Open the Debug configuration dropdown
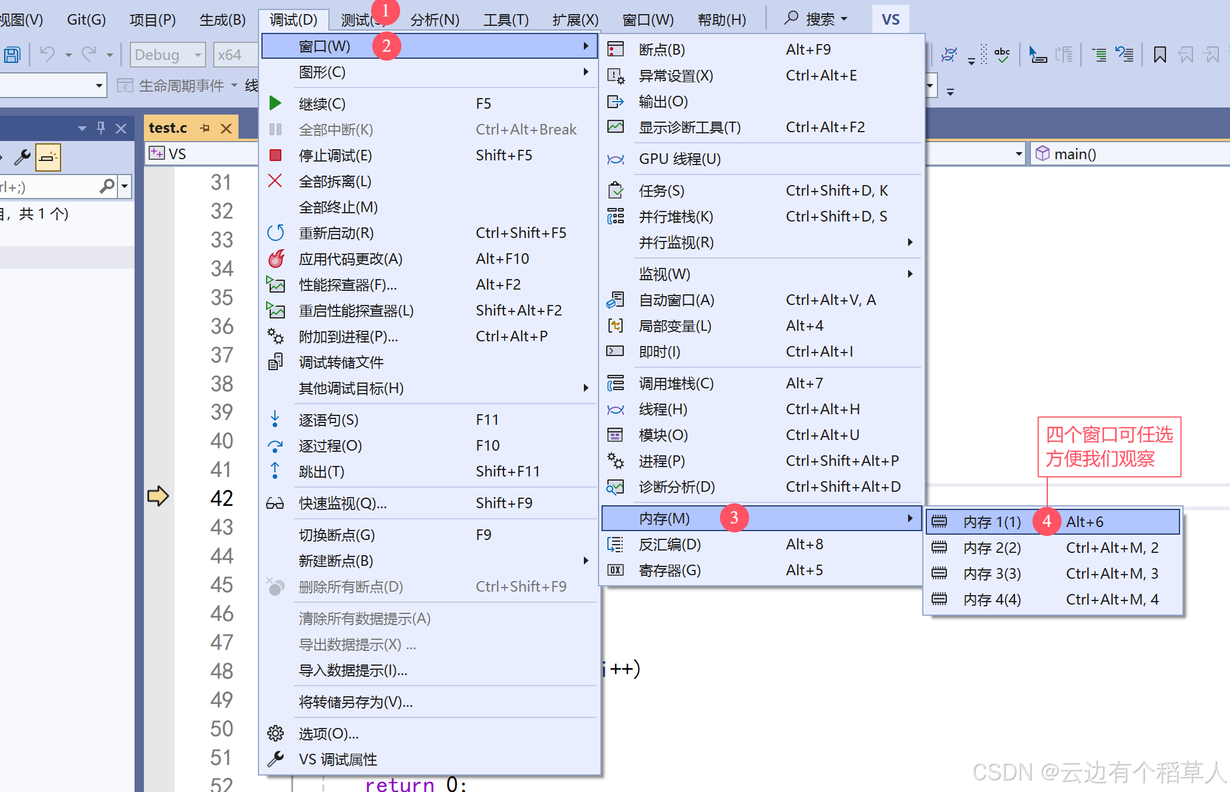Image resolution: width=1230 pixels, height=792 pixels. coord(168,55)
